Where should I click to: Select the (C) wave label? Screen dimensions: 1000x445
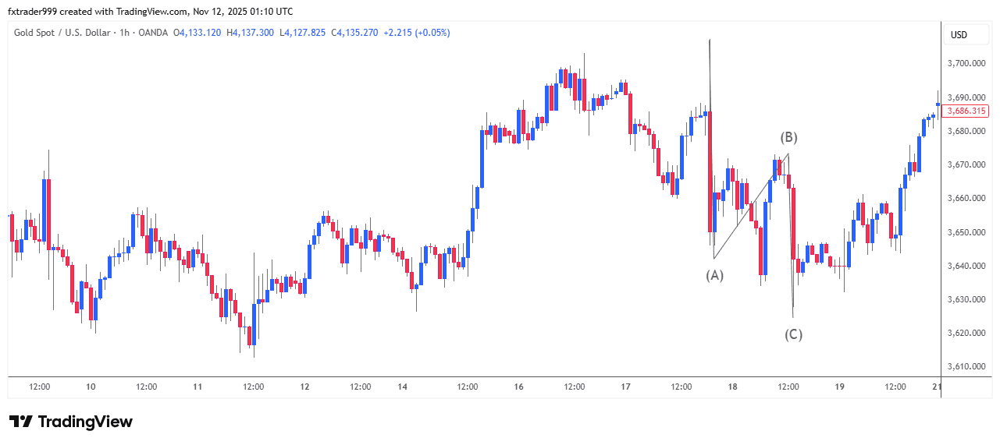tap(793, 334)
